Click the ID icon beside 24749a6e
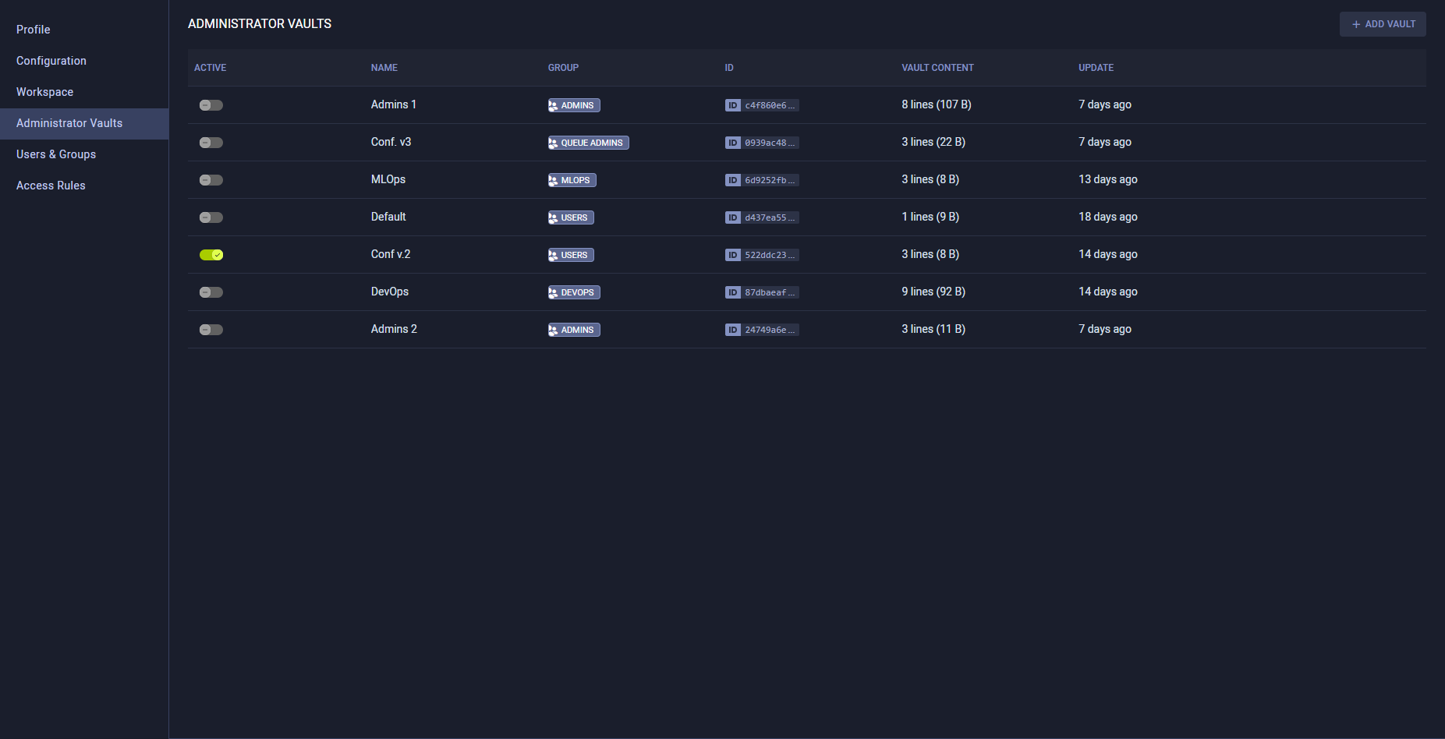This screenshot has width=1445, height=739. [x=732, y=330]
